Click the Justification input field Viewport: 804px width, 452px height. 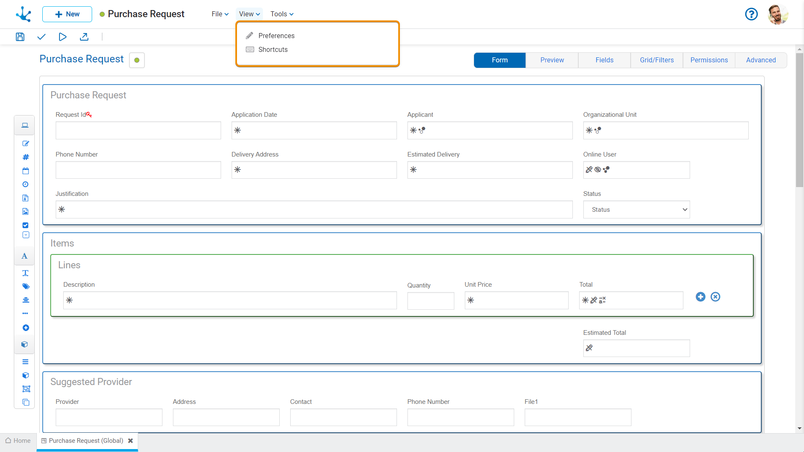point(314,210)
